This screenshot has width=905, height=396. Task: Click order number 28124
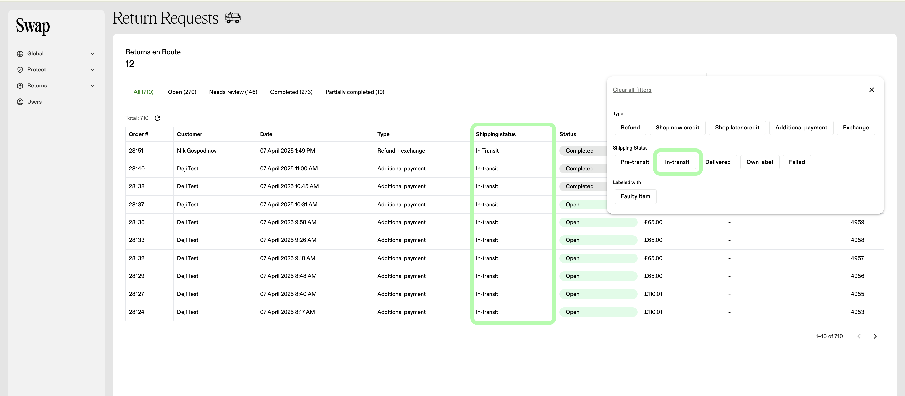tap(136, 312)
